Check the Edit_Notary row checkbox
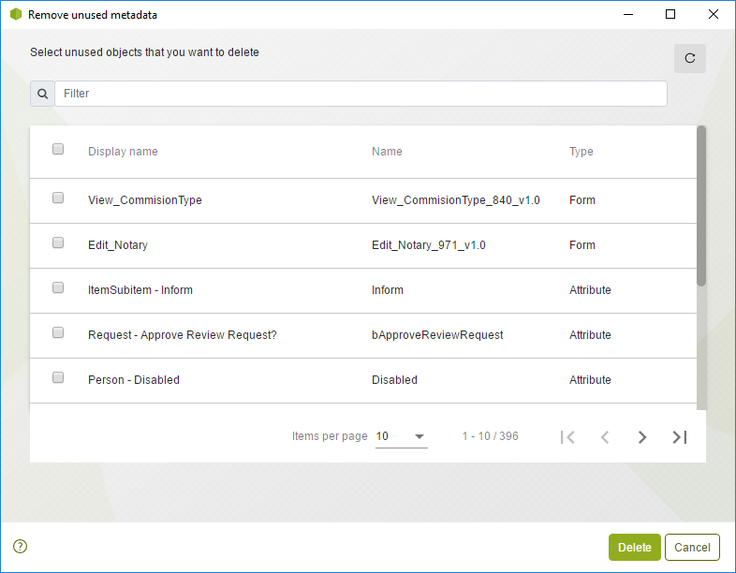The width and height of the screenshot is (736, 573). tap(58, 242)
